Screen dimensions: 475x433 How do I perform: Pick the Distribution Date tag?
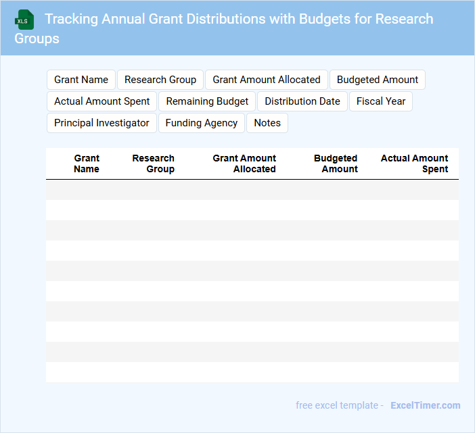point(302,101)
